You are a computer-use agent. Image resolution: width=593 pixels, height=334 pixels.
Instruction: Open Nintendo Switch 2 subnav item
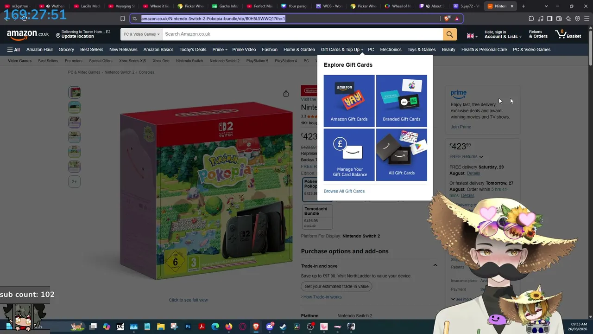(225, 61)
